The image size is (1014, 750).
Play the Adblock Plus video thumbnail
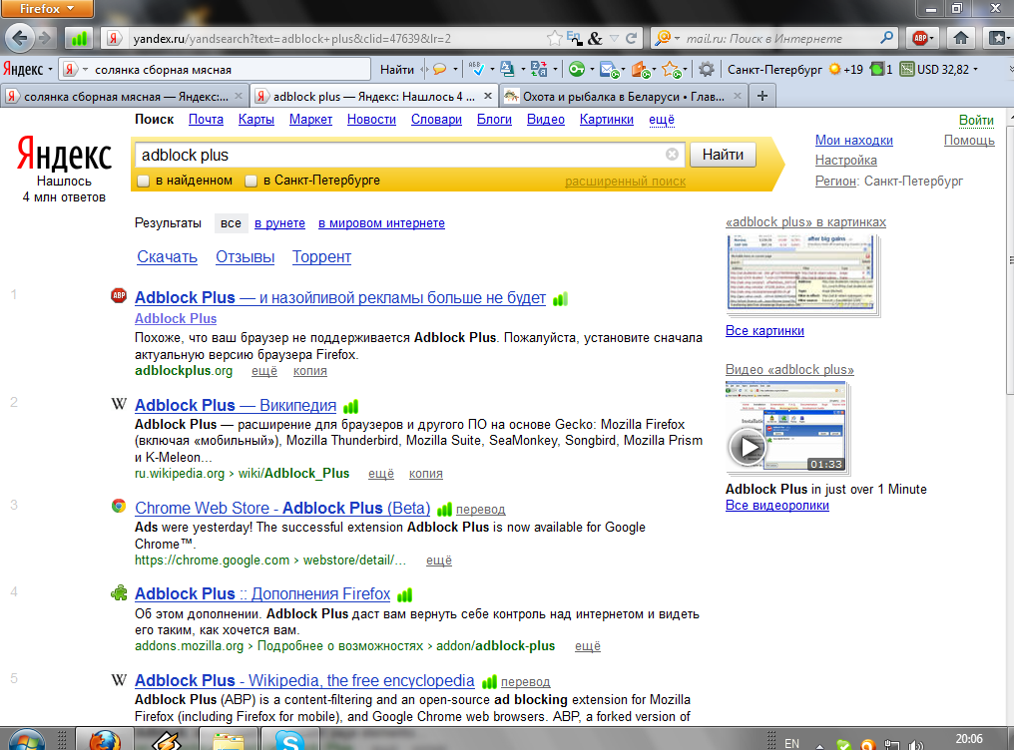[x=747, y=448]
